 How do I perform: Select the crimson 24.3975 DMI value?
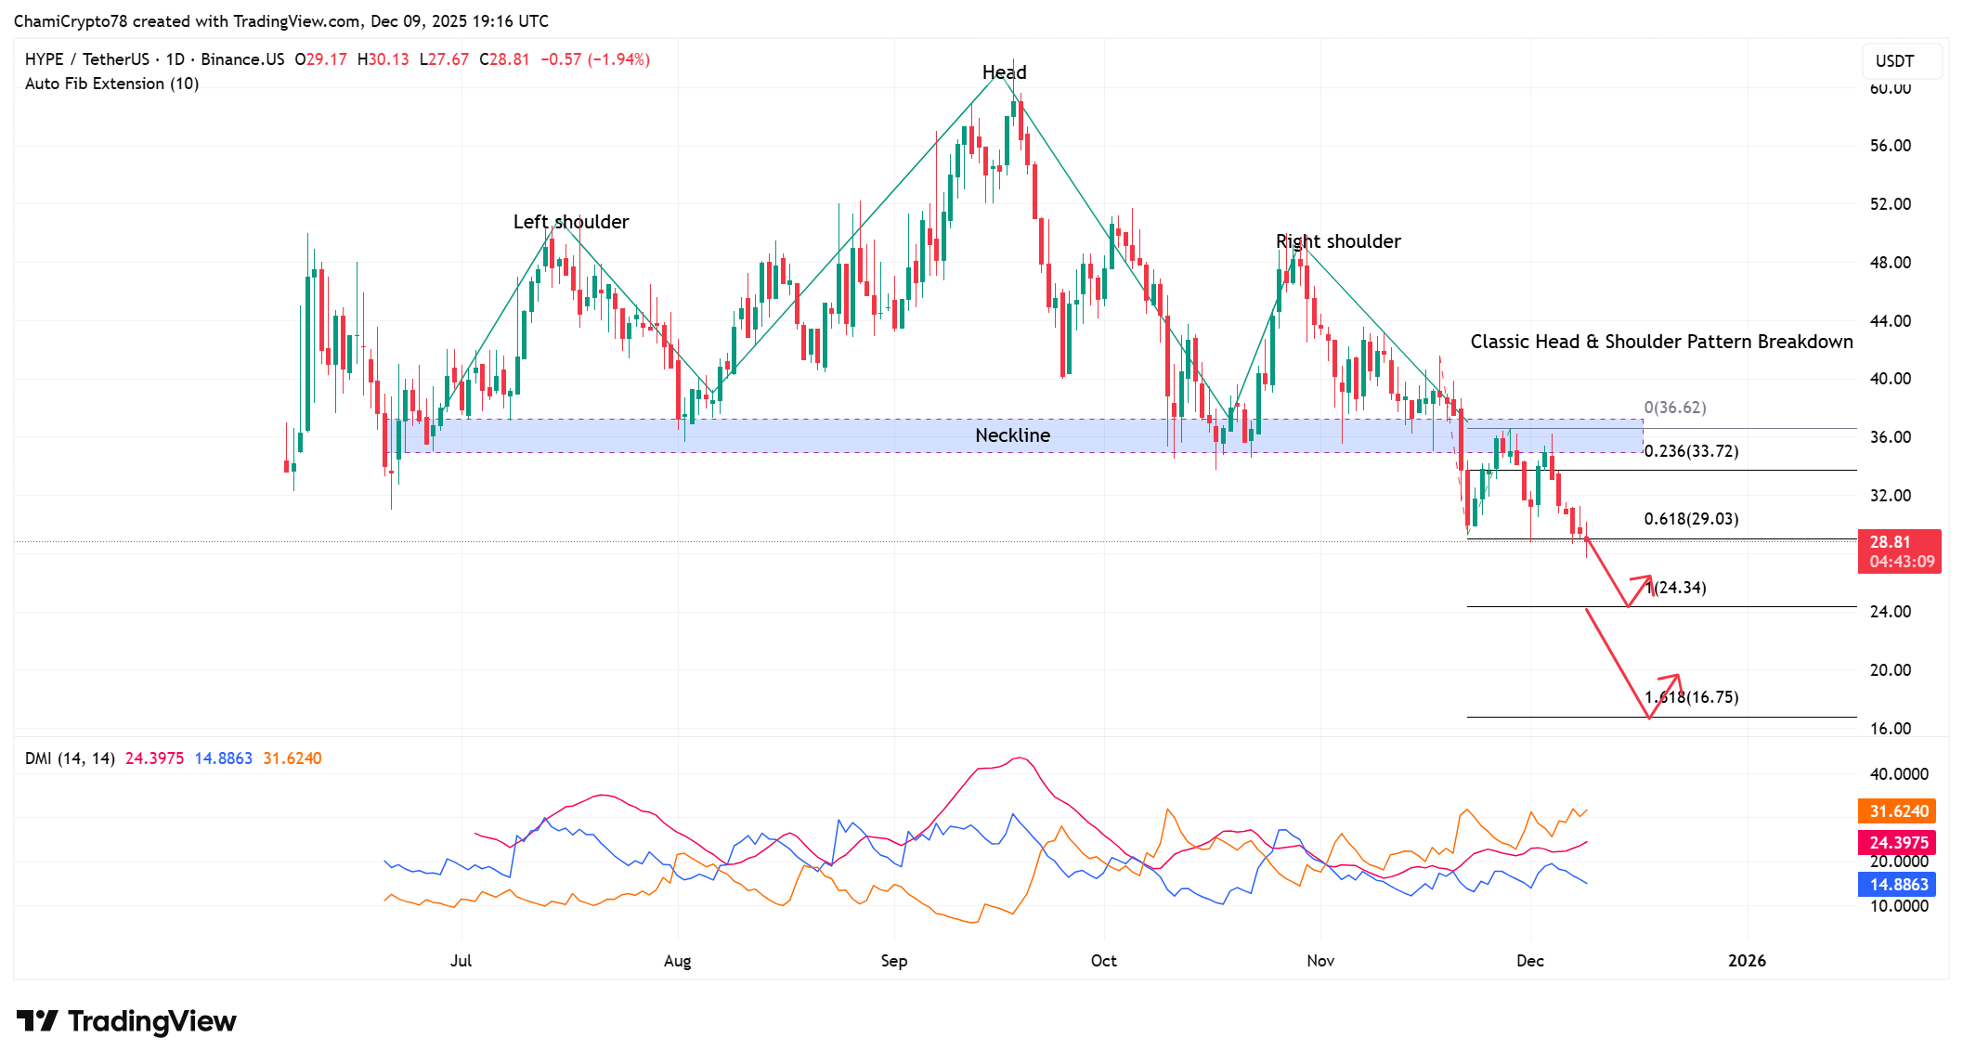[1898, 842]
